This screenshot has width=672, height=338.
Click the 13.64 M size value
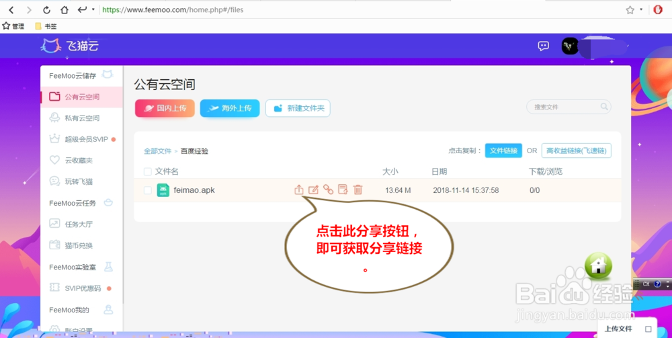(x=398, y=190)
